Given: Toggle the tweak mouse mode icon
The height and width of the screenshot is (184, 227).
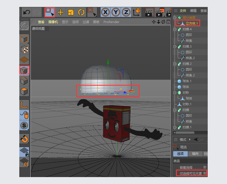Looking at the screenshot, I should (x=24, y=115).
